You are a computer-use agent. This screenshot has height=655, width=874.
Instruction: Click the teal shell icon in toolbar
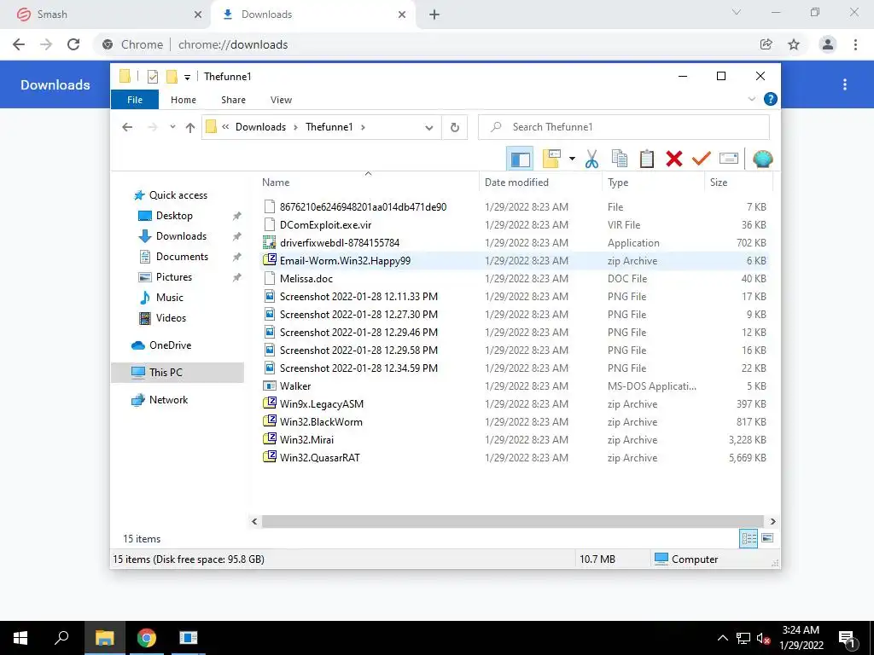pyautogui.click(x=762, y=159)
